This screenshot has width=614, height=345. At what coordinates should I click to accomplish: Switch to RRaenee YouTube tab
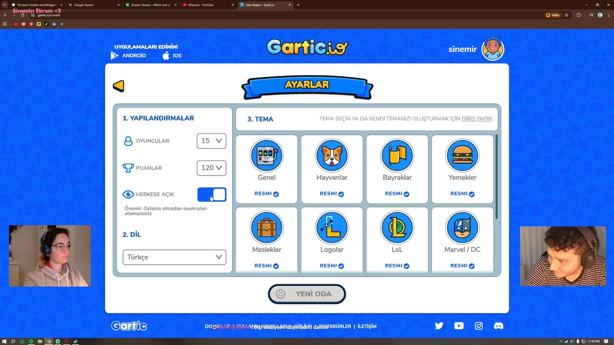pyautogui.click(x=208, y=5)
